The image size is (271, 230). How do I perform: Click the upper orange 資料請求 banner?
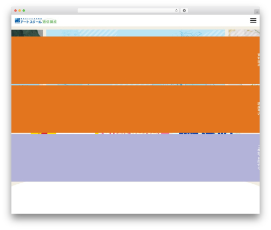click(x=135, y=60)
